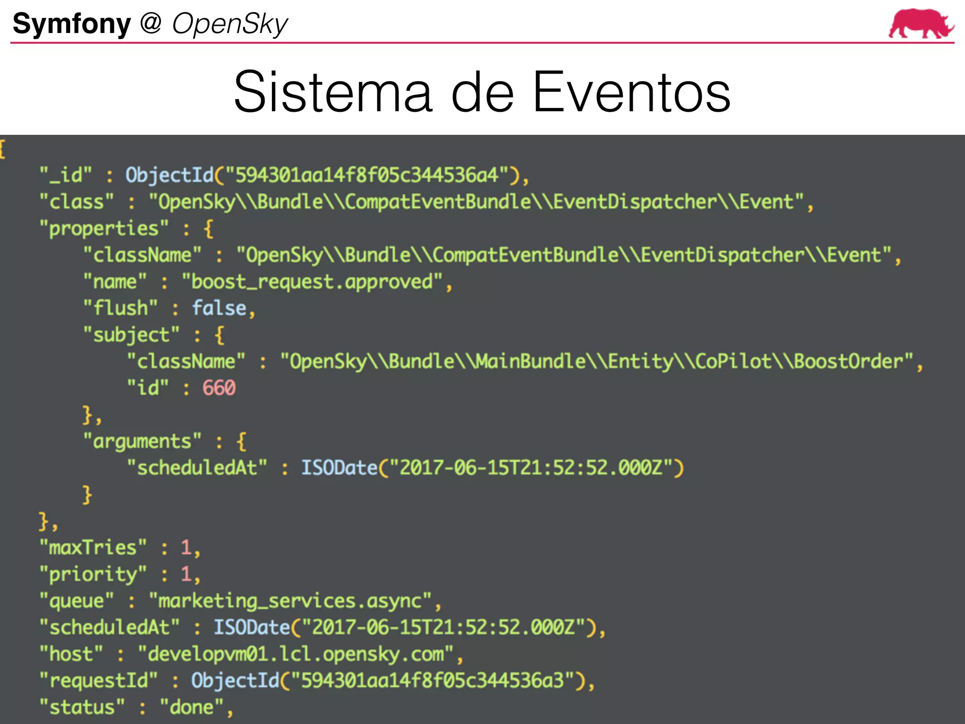The image size is (965, 724).
Task: Click the opening brace after "arguments"
Action: tap(241, 442)
